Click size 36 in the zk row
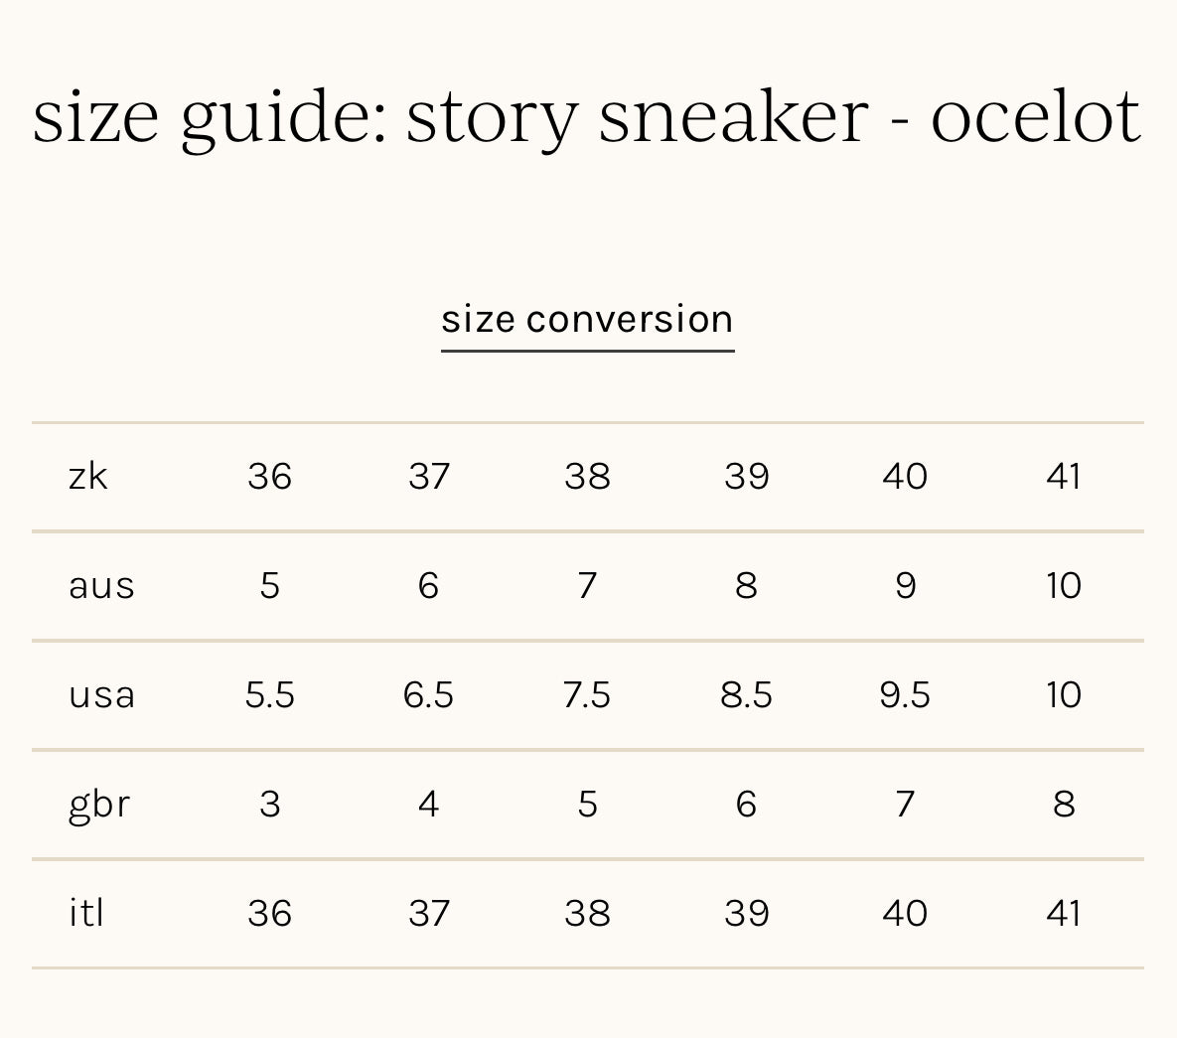 click(269, 477)
